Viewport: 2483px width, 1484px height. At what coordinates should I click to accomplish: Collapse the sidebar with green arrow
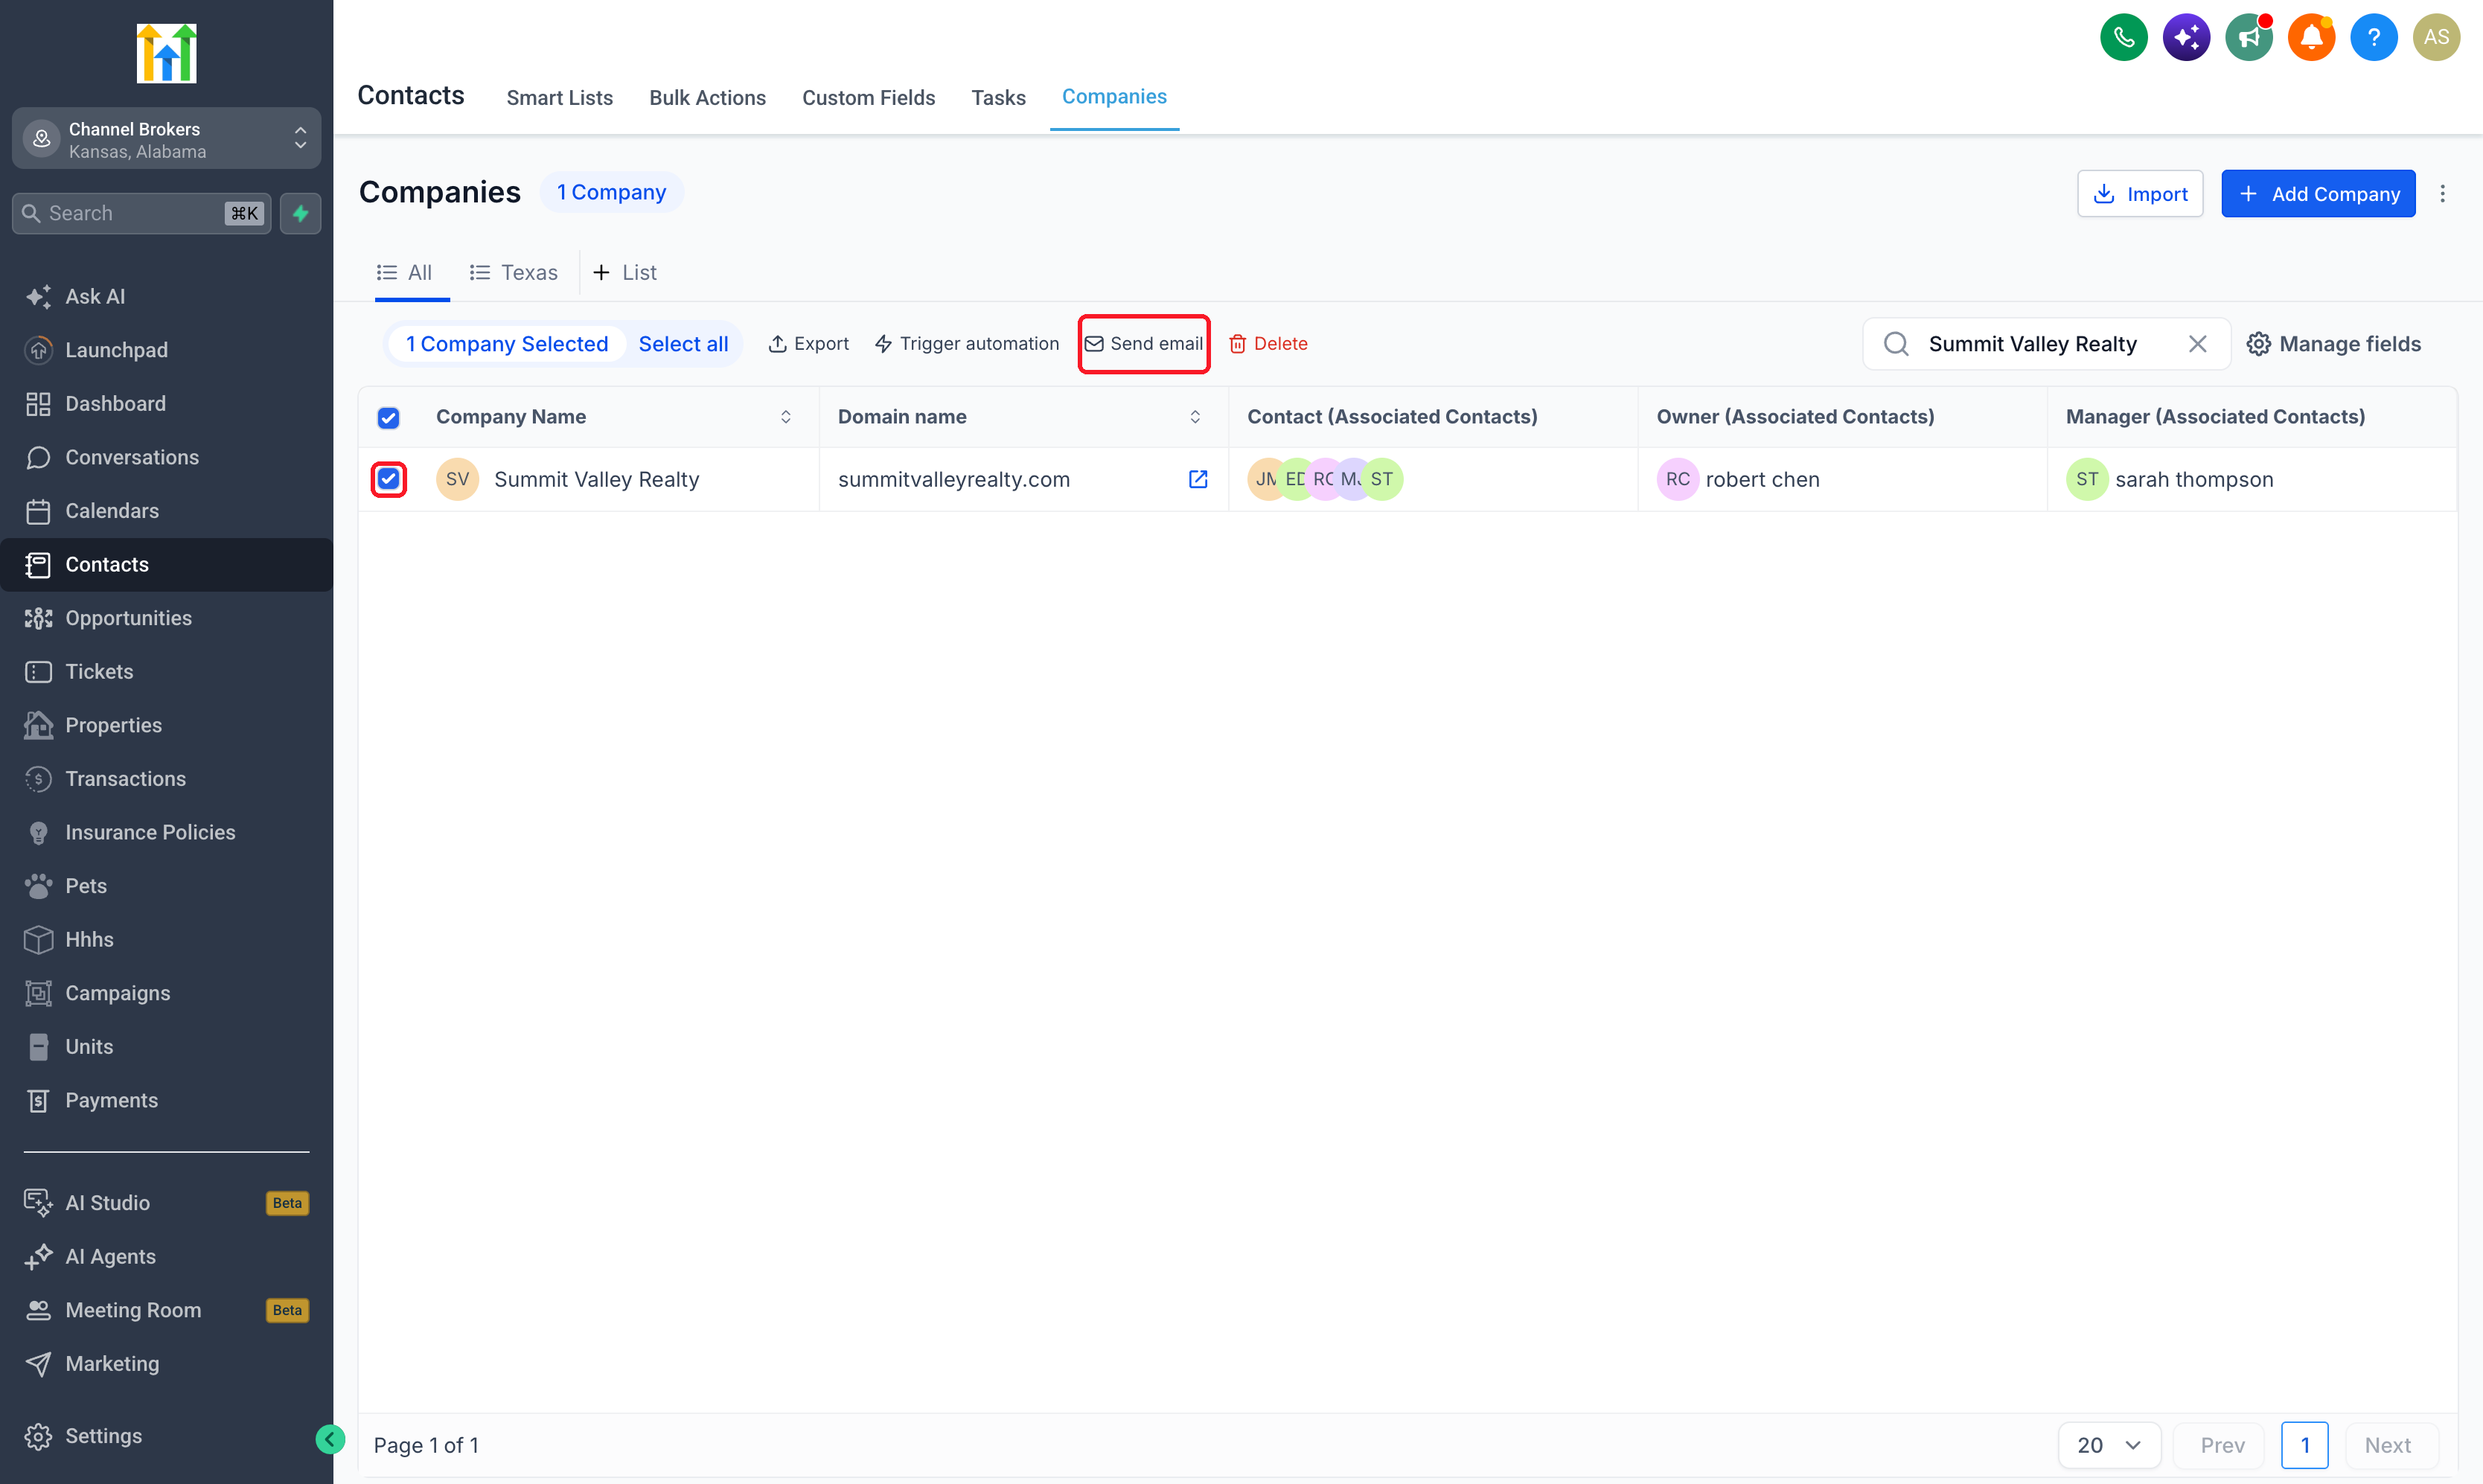point(330,1439)
